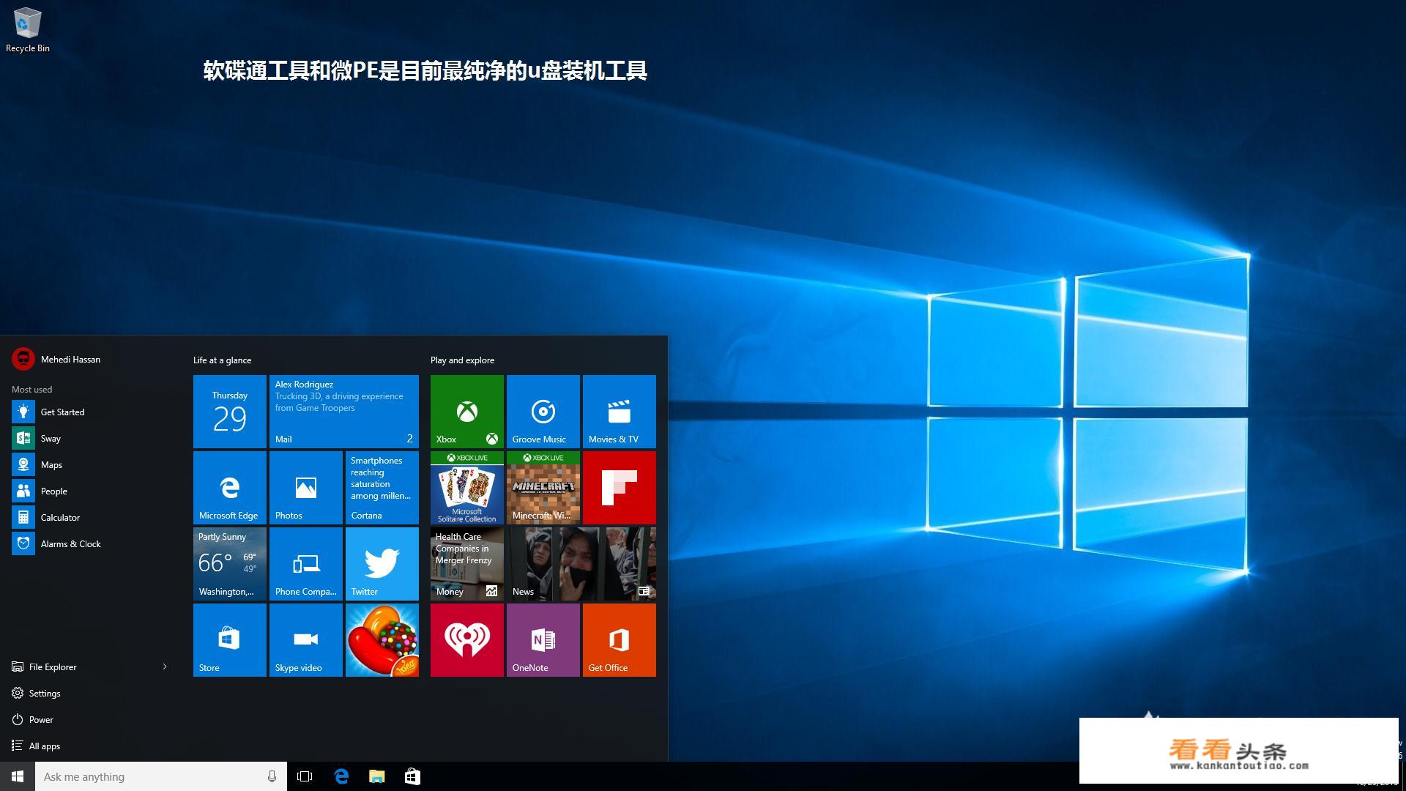
Task: Open the Store tile in Start menu
Action: (230, 640)
